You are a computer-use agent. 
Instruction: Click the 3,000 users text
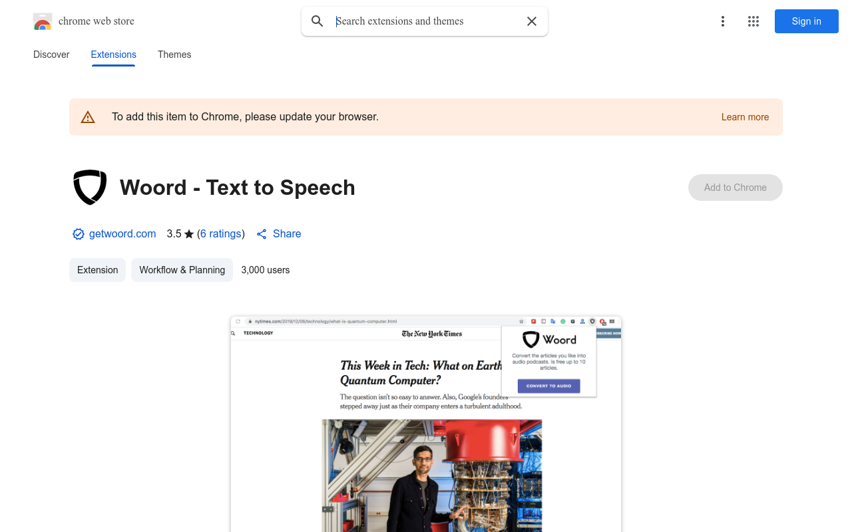(266, 270)
